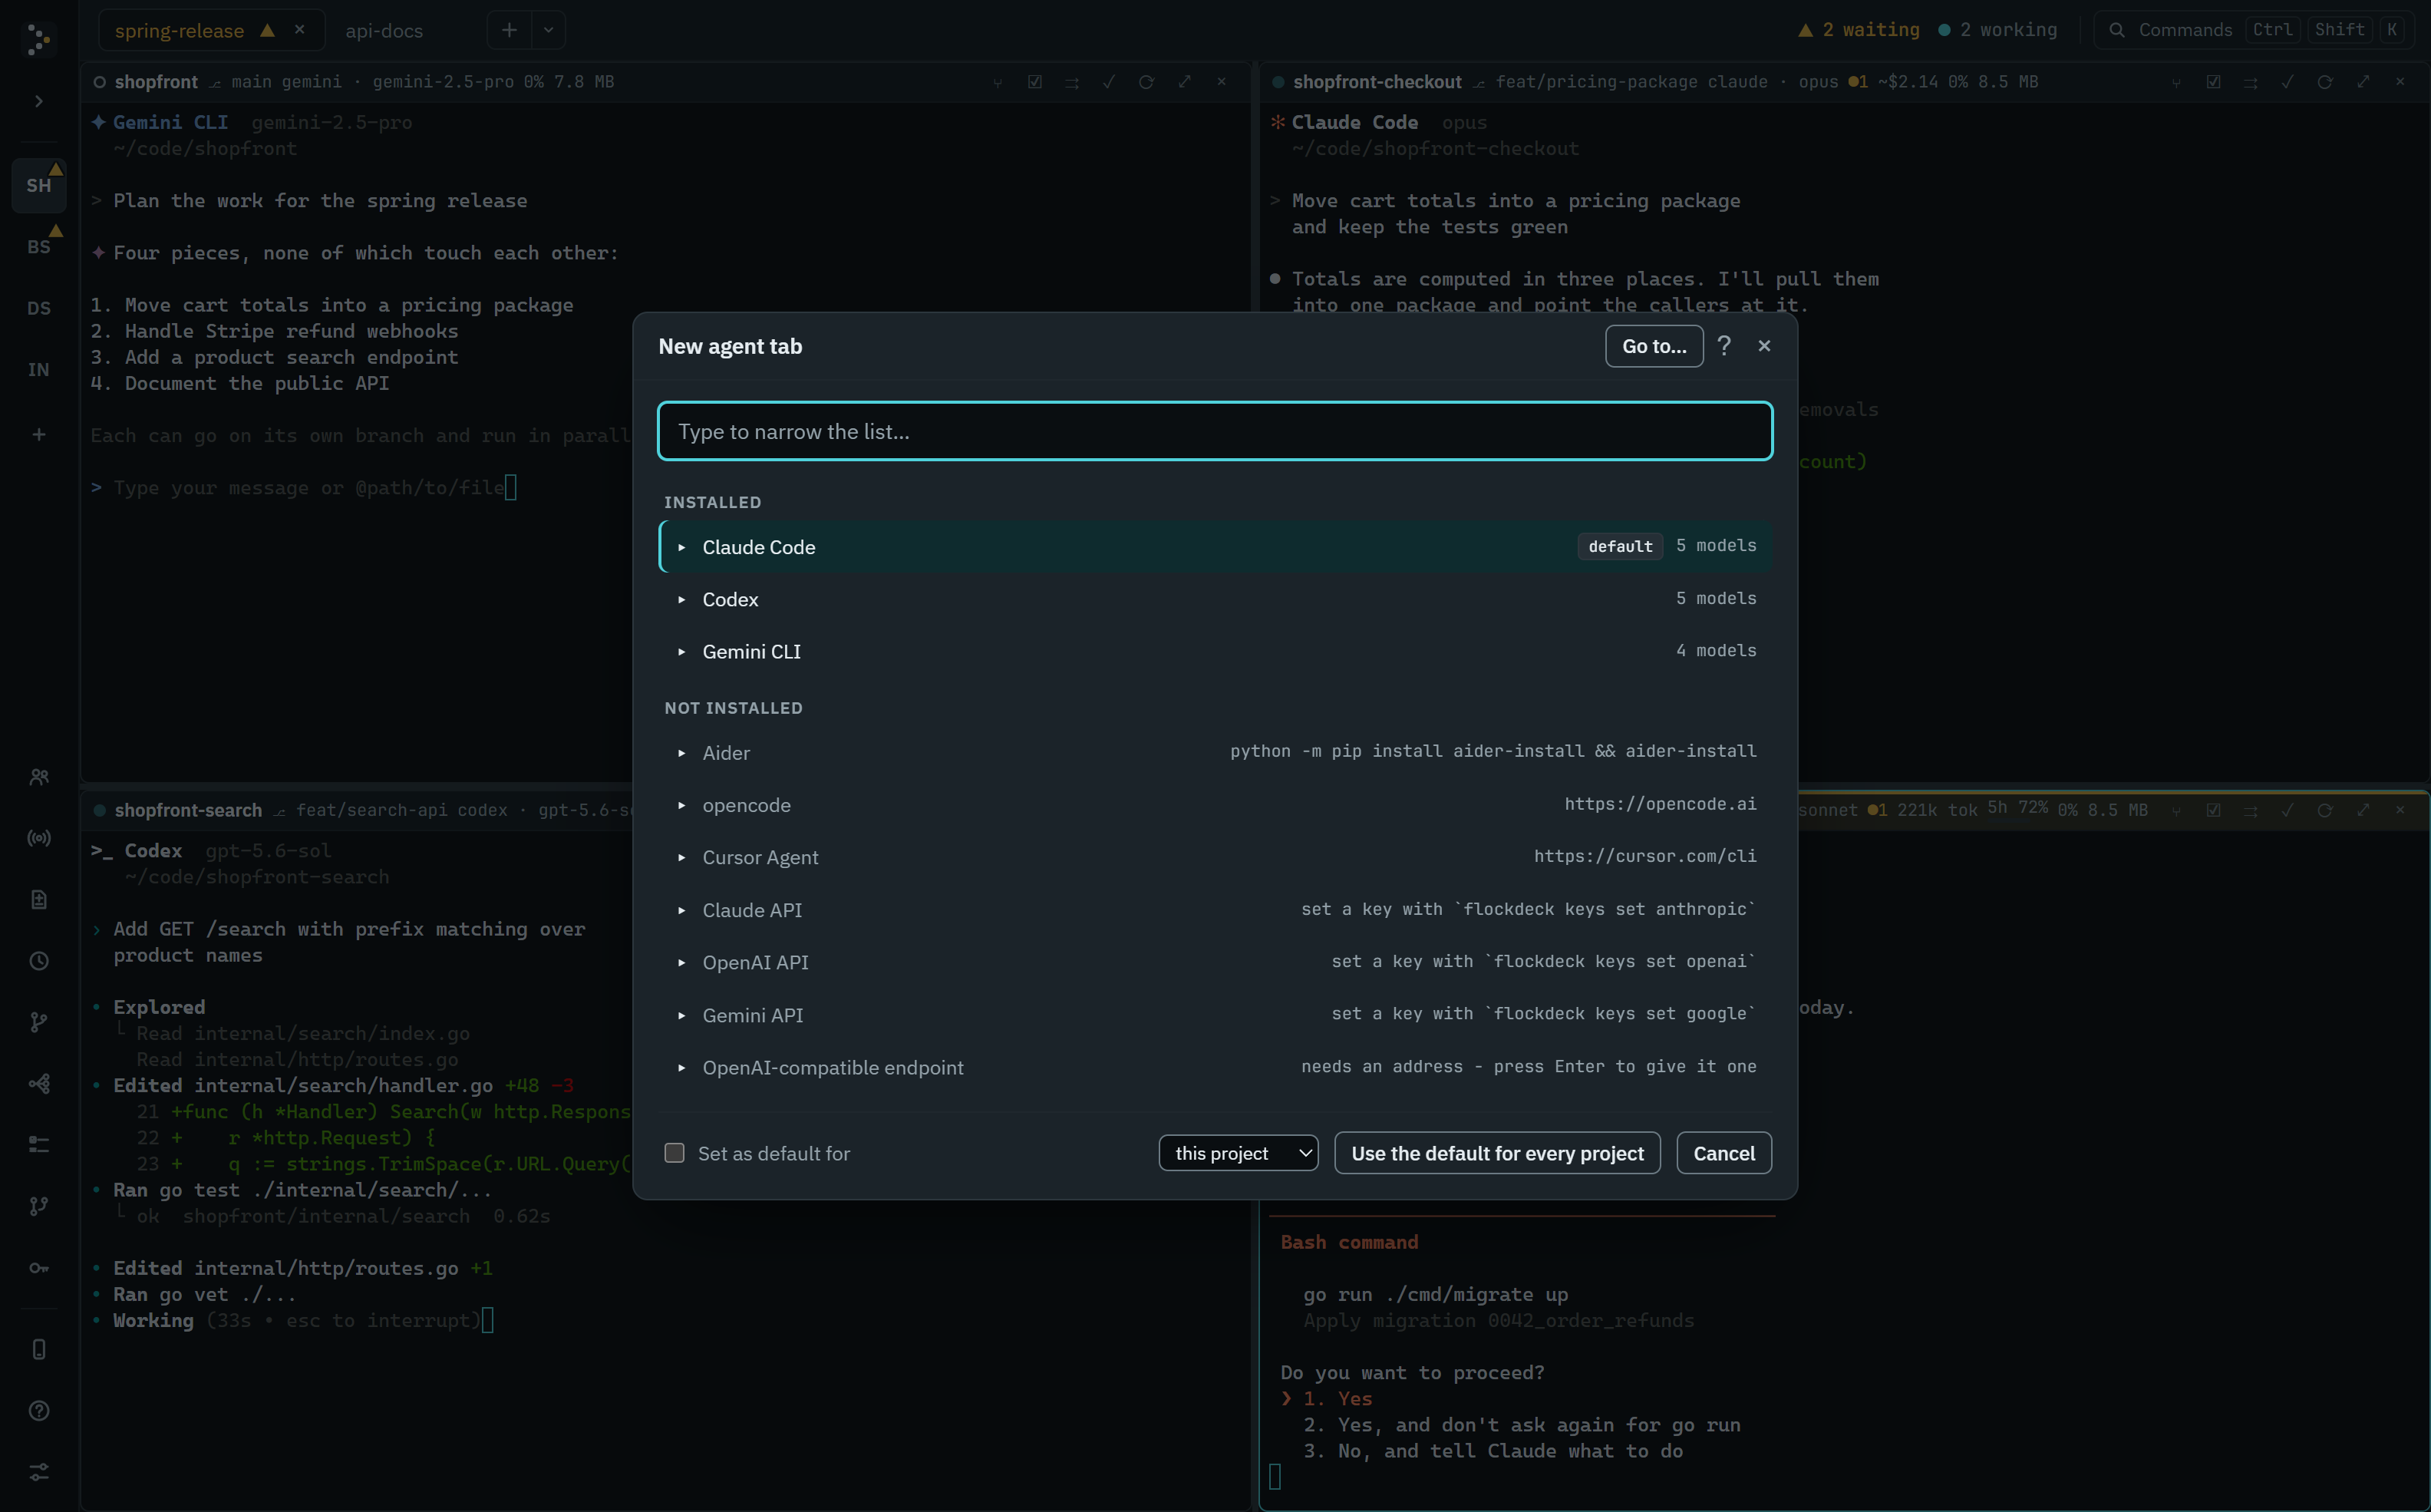Click 'Use the default for every project'
The width and height of the screenshot is (2431, 1512).
point(1497,1153)
